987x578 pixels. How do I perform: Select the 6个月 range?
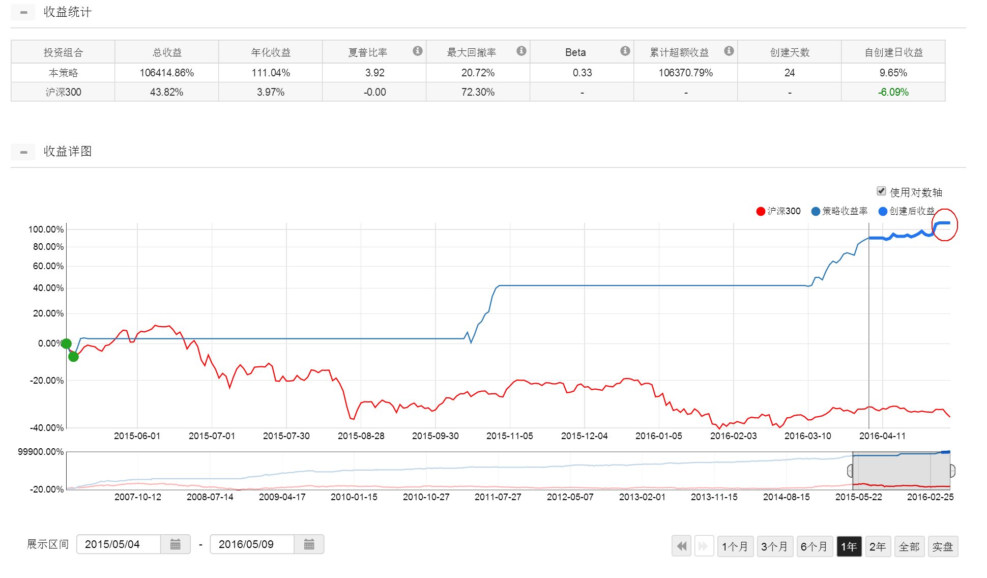tap(815, 546)
